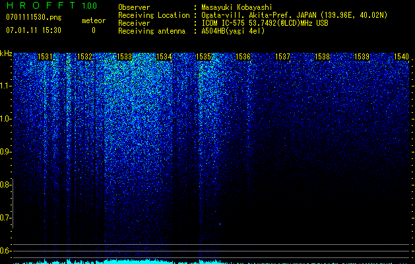Click the 0.9 frequency axis label
This screenshot has height=264, width=415.
coord(5,152)
